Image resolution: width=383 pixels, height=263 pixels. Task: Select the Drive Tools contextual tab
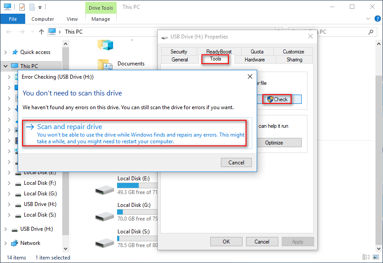(x=101, y=8)
